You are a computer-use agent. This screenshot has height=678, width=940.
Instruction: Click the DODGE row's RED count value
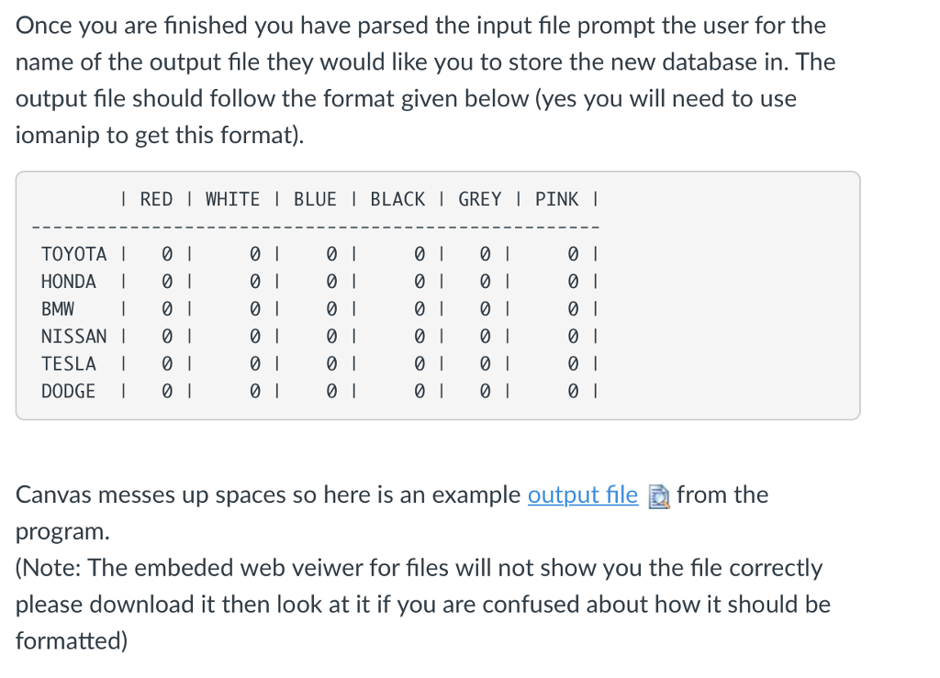point(167,391)
